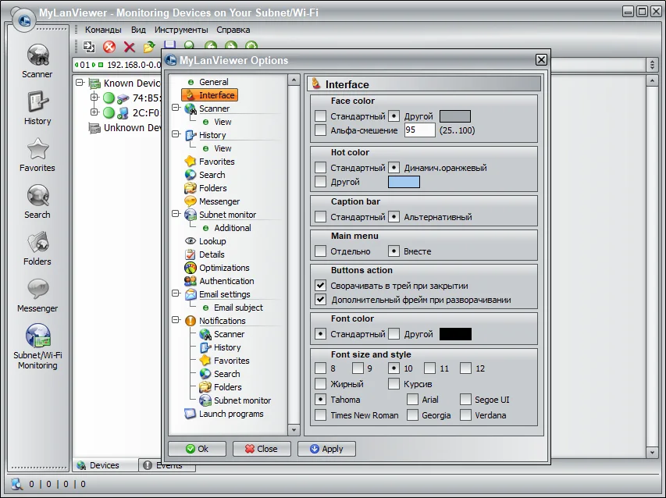Select font size 12
The height and width of the screenshot is (498, 666).
(x=465, y=368)
